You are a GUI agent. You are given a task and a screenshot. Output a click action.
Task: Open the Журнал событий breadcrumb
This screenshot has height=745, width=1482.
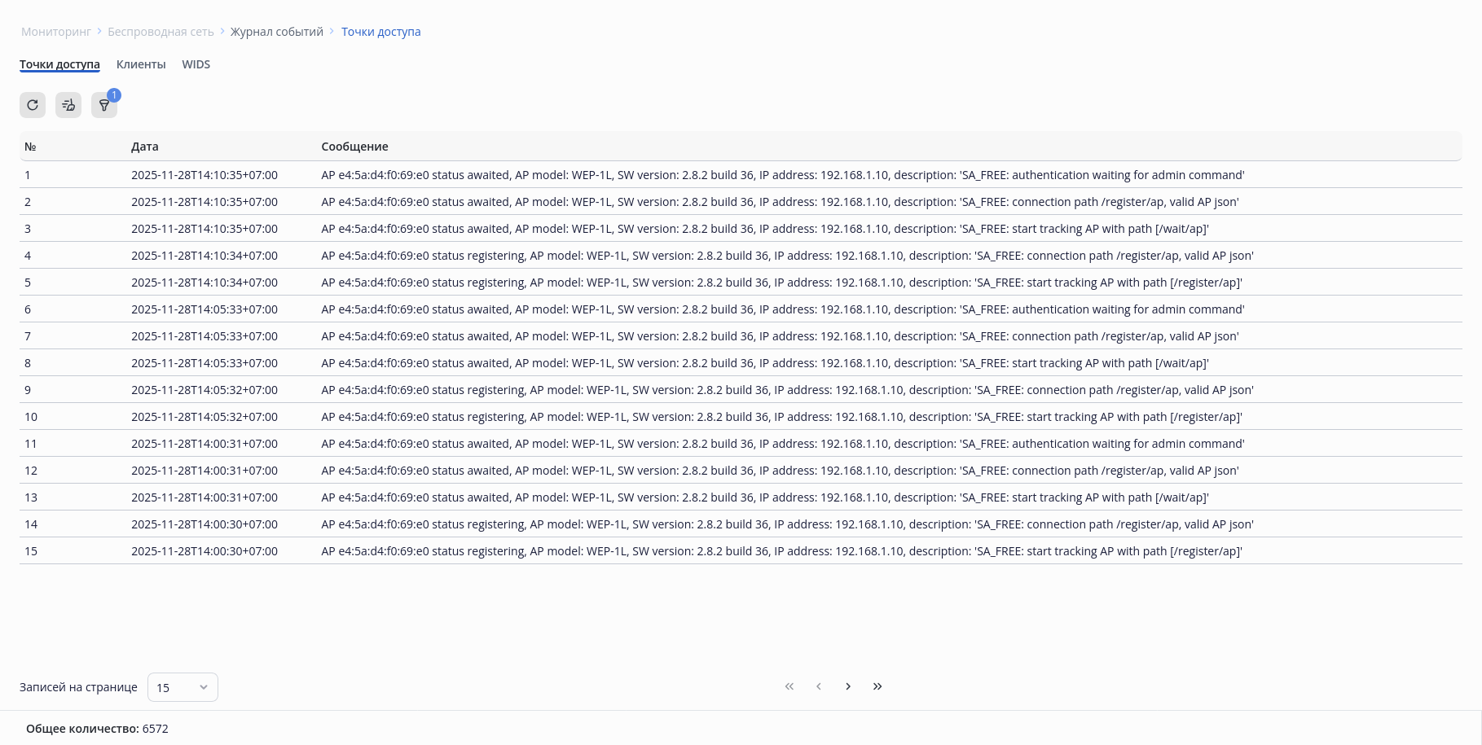point(277,32)
